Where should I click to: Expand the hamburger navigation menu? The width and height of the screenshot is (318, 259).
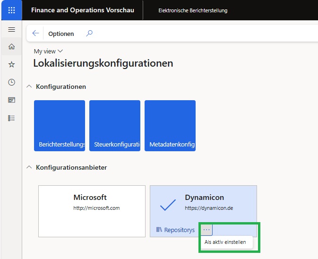point(12,29)
